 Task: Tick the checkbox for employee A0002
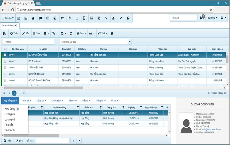pos(5,61)
